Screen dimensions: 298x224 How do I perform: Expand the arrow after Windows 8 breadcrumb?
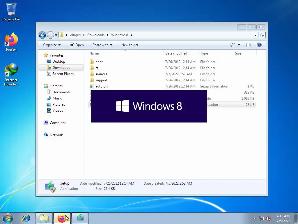point(131,35)
